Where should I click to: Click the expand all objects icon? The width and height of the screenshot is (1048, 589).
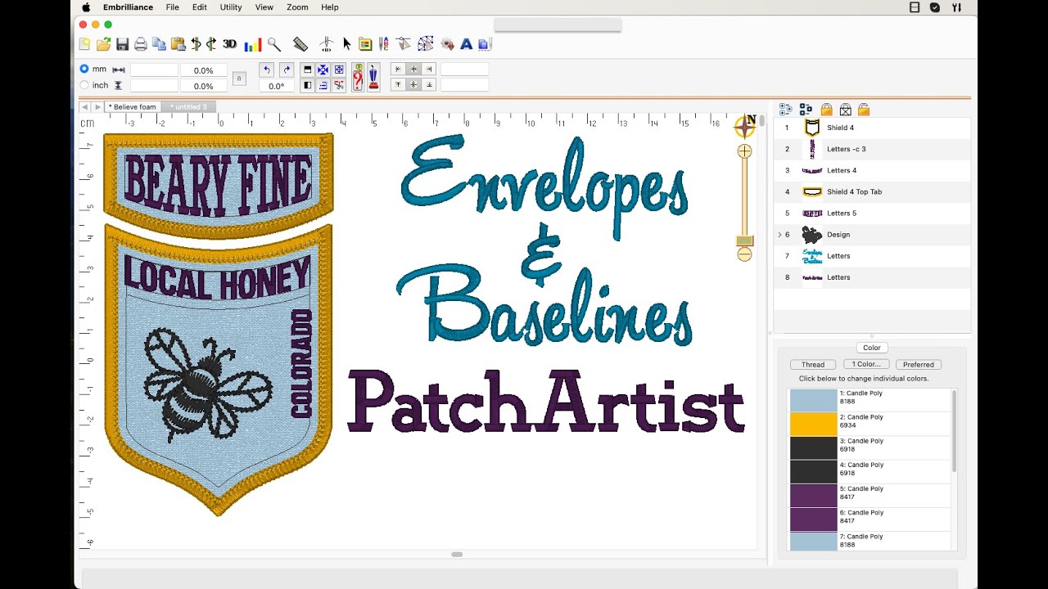785,110
